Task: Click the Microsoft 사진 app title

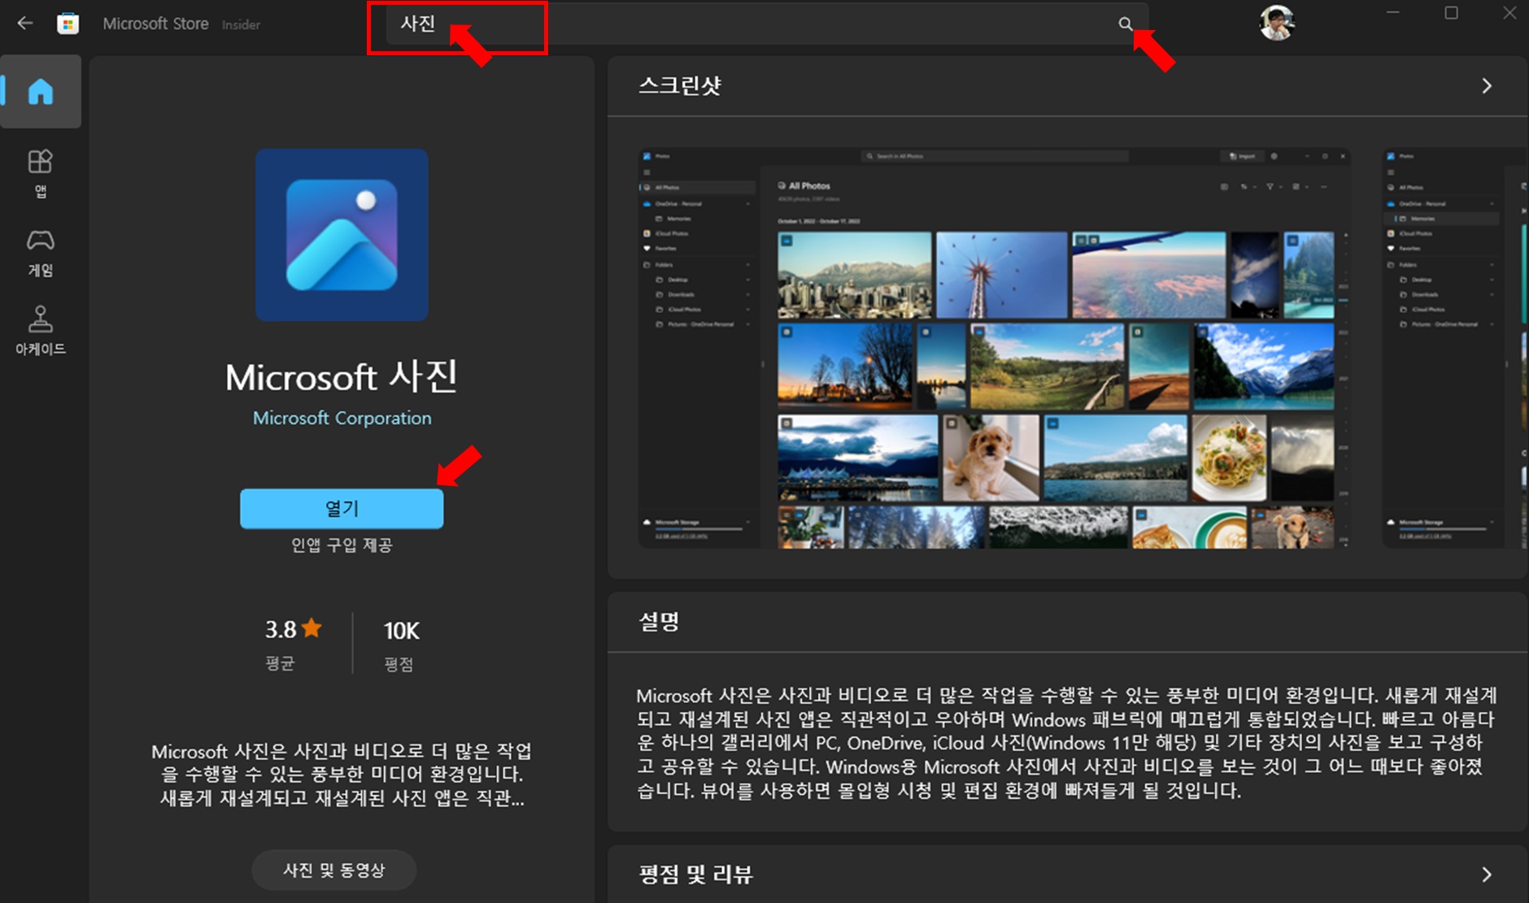Action: (342, 377)
